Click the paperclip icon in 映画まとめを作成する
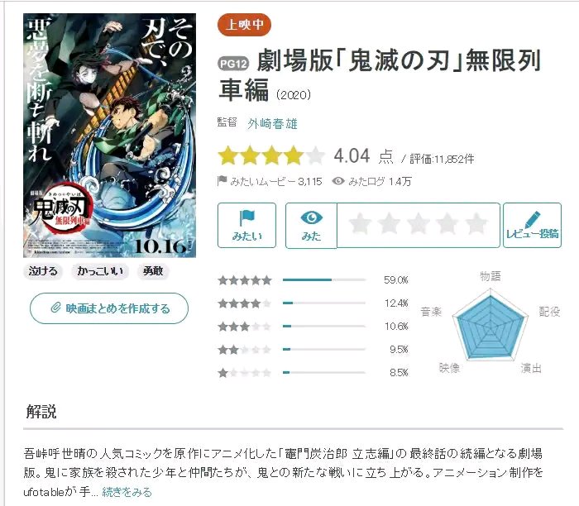579x506 pixels. (x=55, y=308)
